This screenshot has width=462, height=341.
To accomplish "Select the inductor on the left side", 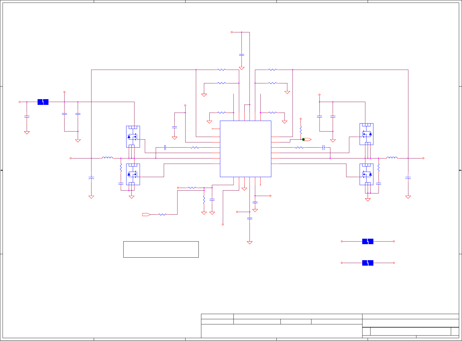I will point(108,157).
